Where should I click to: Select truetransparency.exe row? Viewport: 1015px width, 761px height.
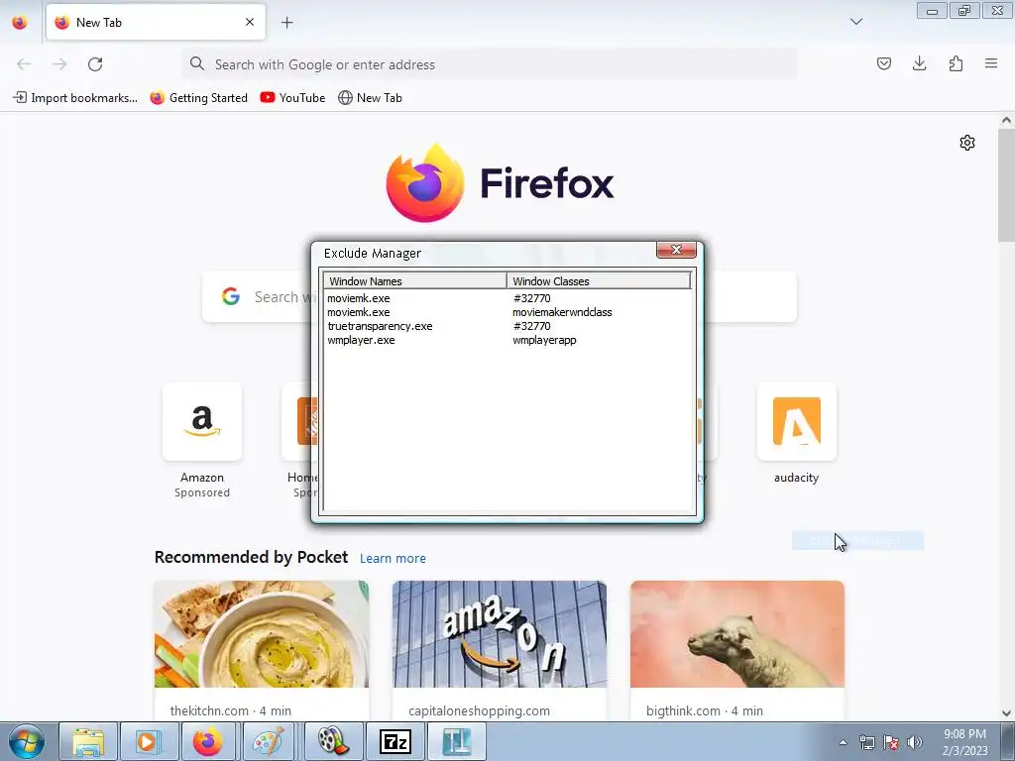[507, 326]
